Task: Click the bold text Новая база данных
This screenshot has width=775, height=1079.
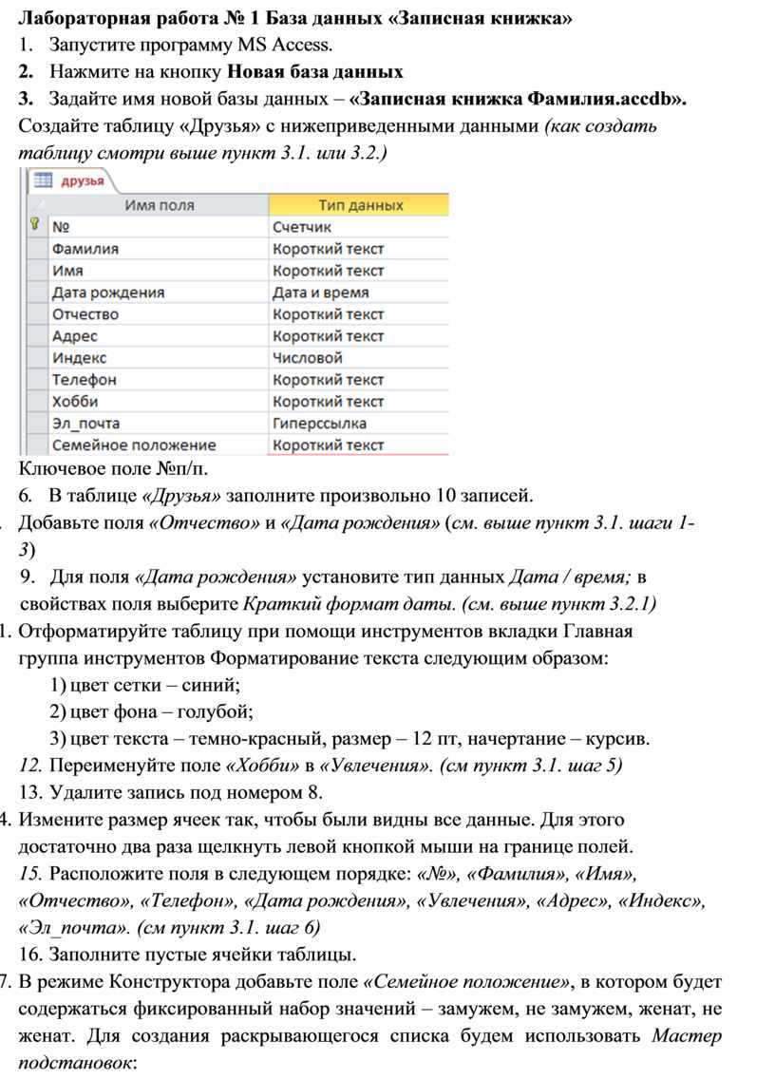Action: click(x=315, y=71)
